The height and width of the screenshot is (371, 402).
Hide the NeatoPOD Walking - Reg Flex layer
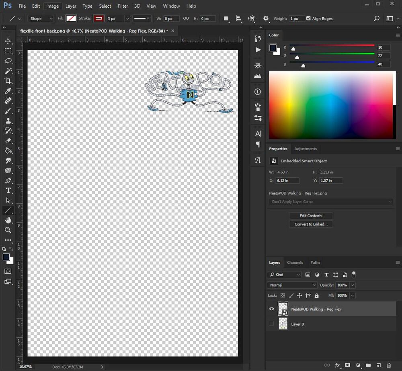tap(271, 309)
